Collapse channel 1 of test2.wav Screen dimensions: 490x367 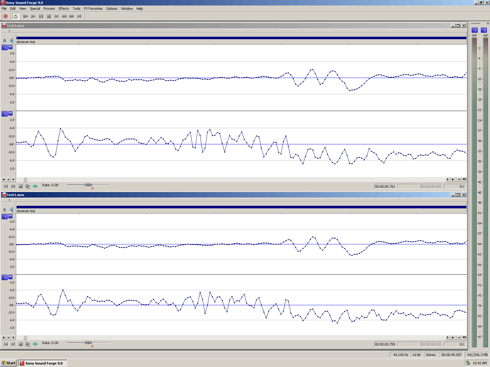10,47
